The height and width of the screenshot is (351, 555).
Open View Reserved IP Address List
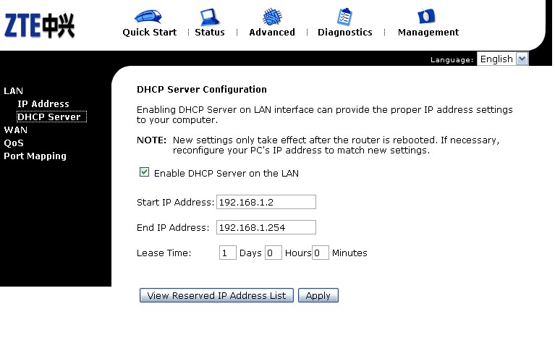(x=216, y=295)
